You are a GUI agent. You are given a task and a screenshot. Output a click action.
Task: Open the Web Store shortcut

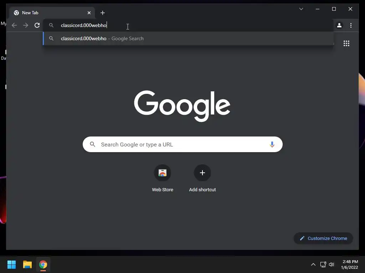(x=163, y=173)
